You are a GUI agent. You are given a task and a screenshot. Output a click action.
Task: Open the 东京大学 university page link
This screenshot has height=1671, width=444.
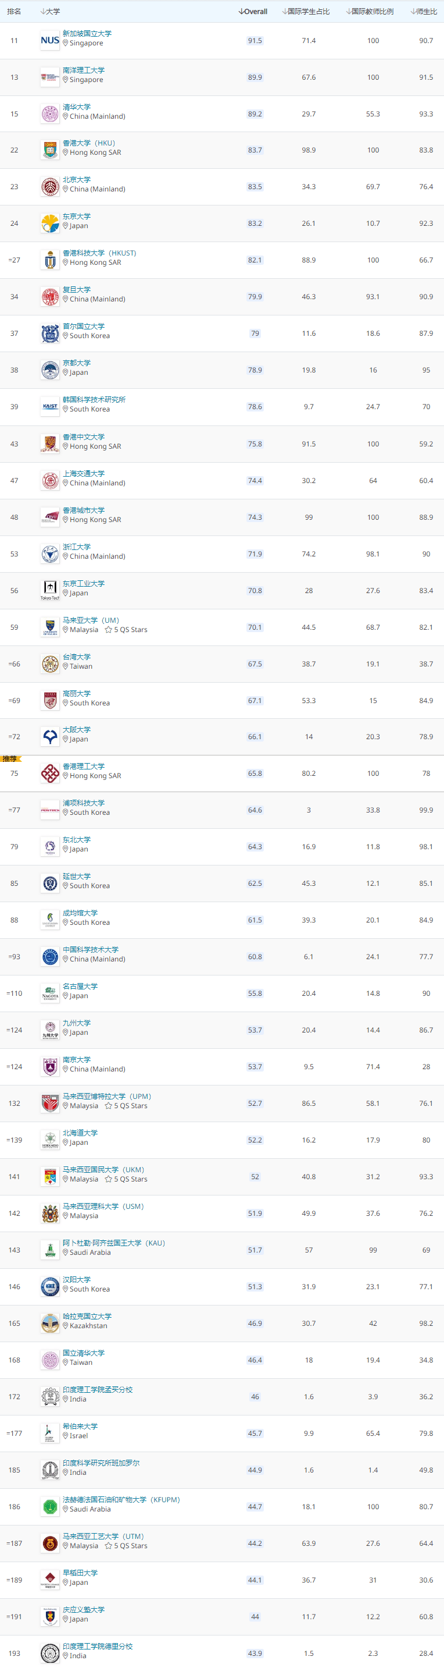click(77, 216)
